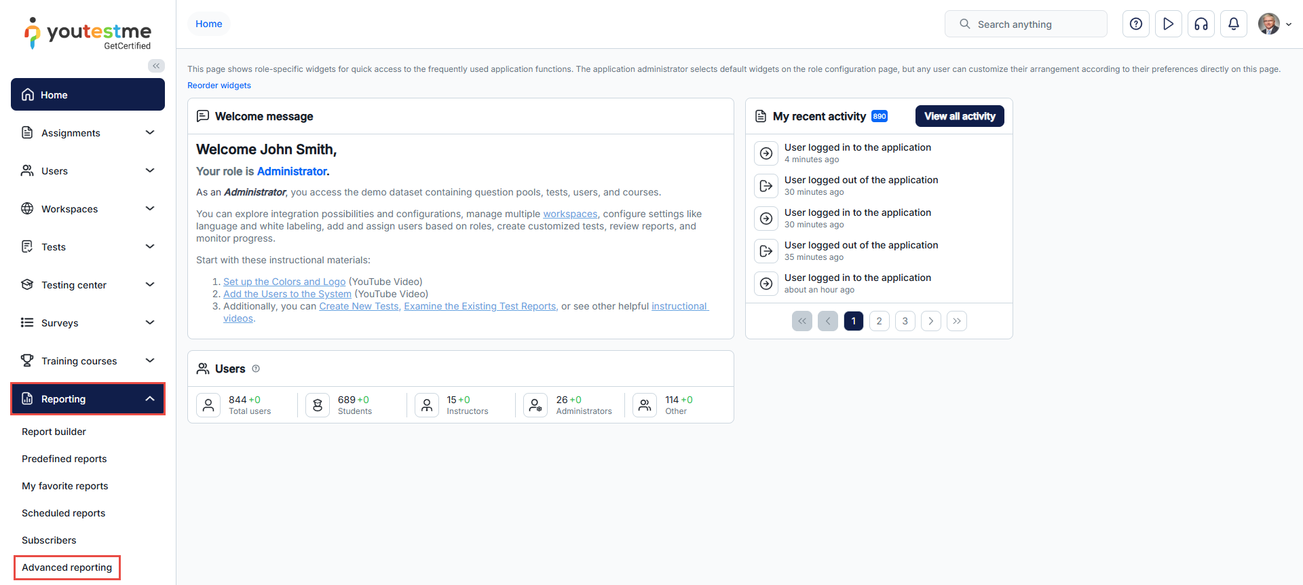Click the logout icon for '35 minutes ago'

tap(766, 251)
